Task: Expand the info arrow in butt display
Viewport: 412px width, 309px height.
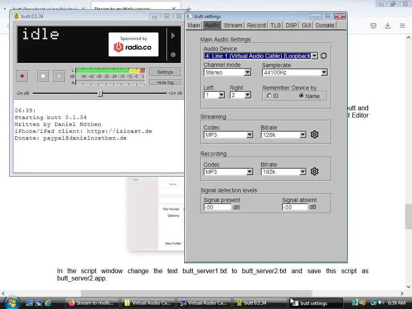Action: (173, 35)
